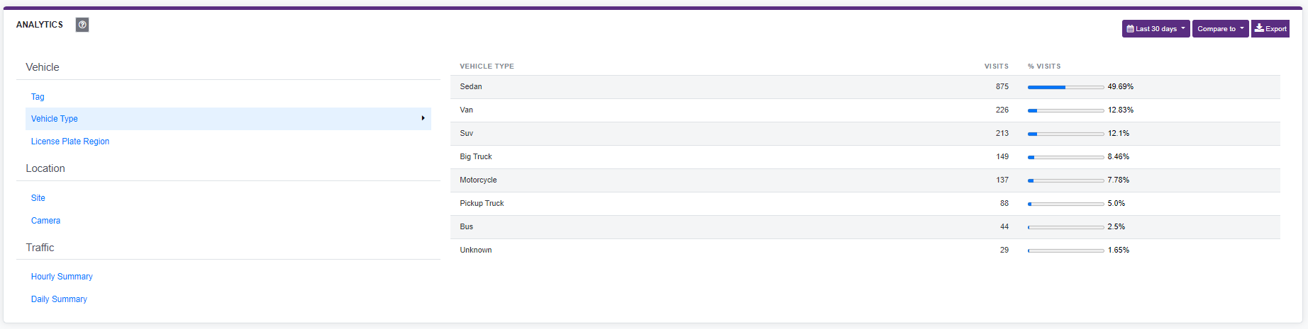Go to Site location analytics
Image resolution: width=1308 pixels, height=329 pixels.
(x=38, y=198)
